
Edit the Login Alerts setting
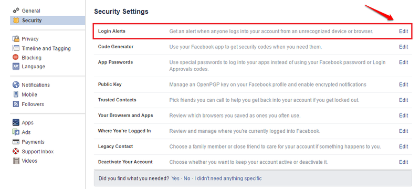pos(403,31)
